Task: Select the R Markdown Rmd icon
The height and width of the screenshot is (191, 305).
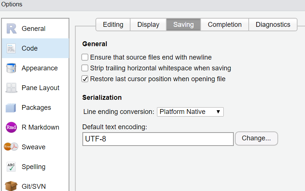Action: point(11,127)
